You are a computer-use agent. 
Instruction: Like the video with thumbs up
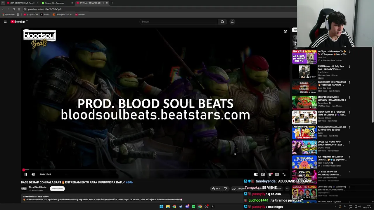tap(216, 189)
